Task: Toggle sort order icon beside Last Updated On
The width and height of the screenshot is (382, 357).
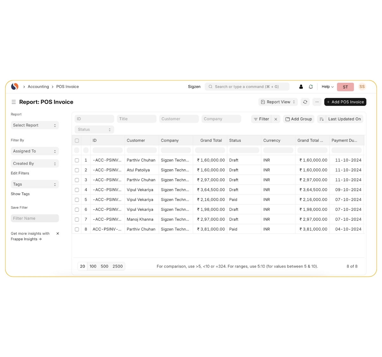Action: 322,119
